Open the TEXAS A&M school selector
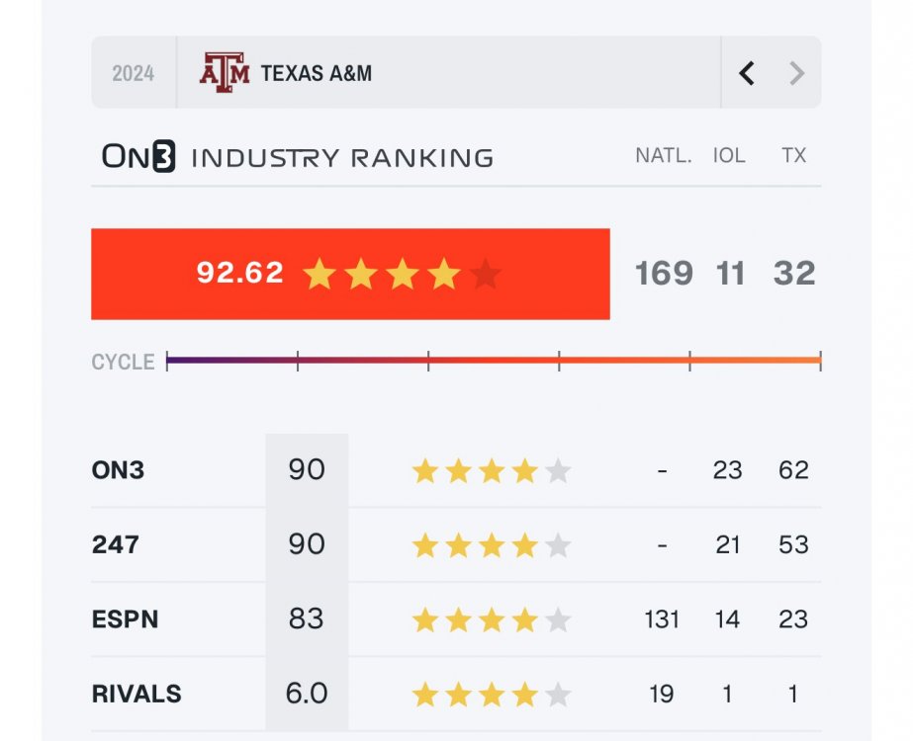The width and height of the screenshot is (913, 741). click(x=317, y=73)
